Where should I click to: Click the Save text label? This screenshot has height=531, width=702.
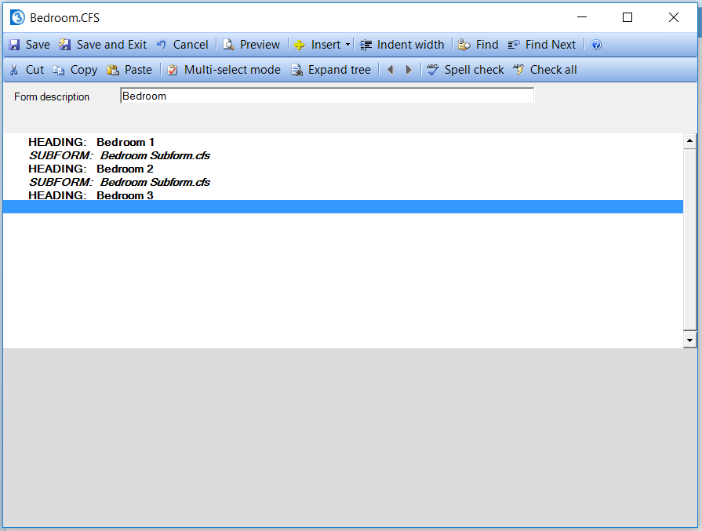pos(38,45)
